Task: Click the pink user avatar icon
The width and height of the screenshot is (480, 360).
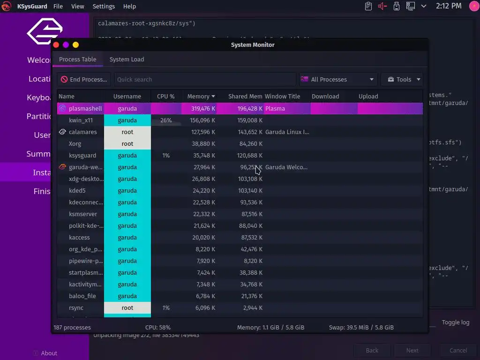Action: (x=474, y=6)
